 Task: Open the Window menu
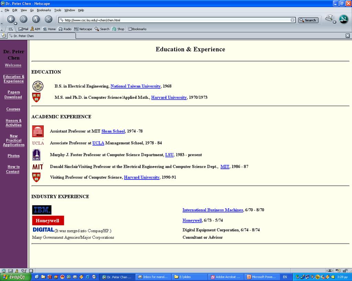[69, 10]
